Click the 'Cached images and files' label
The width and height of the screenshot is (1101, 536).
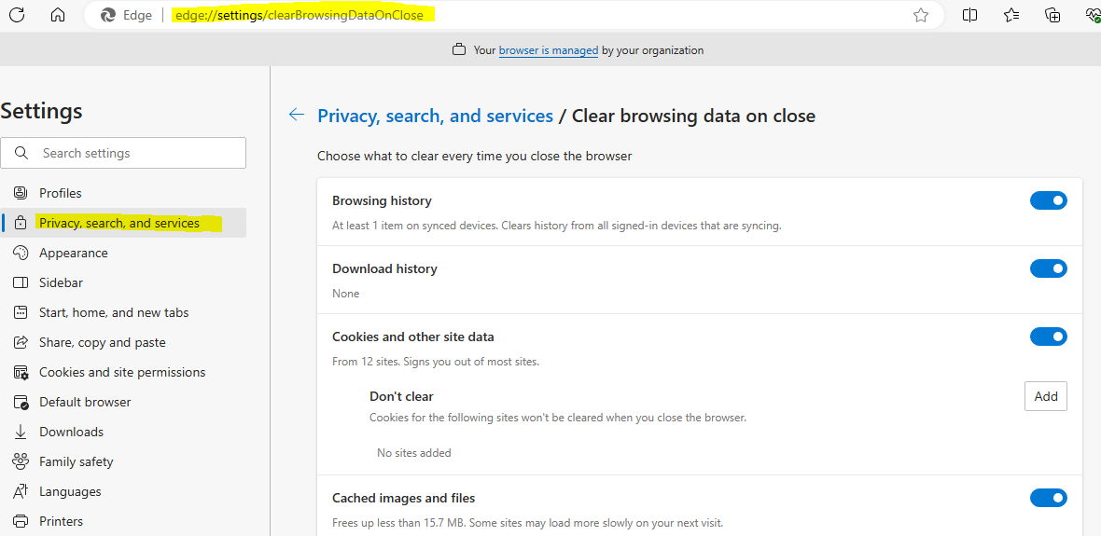404,498
